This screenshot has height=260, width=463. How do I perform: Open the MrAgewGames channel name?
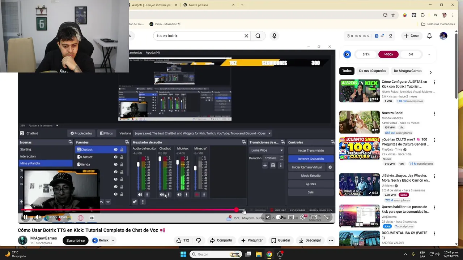click(x=43, y=238)
